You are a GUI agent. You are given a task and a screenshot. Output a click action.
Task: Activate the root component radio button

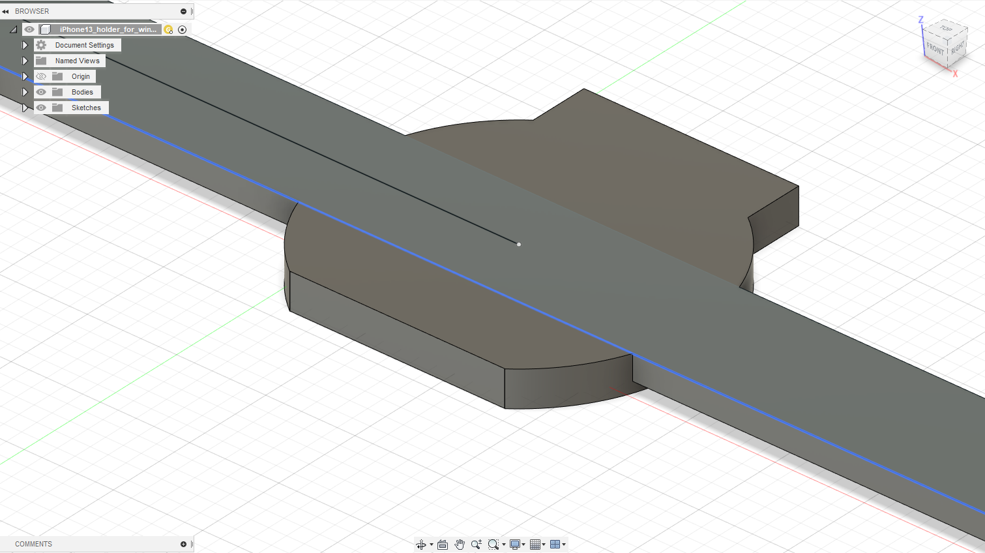183,29
